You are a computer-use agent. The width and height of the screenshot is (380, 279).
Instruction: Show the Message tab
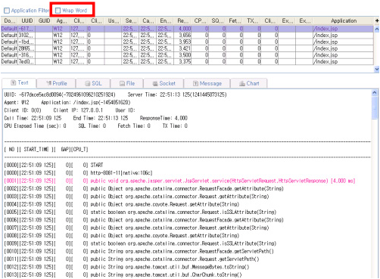(207, 83)
